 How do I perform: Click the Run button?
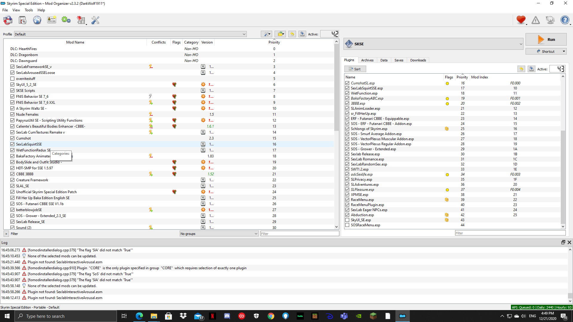pyautogui.click(x=546, y=39)
